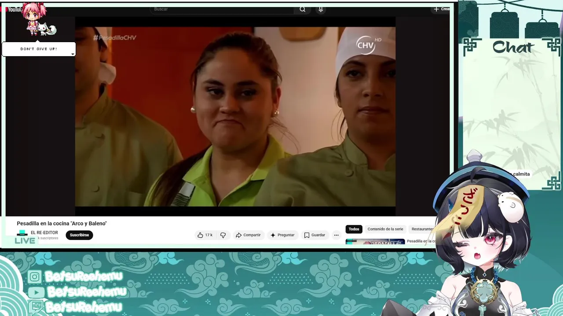Click the YouTube icon in overlay

click(x=36, y=292)
